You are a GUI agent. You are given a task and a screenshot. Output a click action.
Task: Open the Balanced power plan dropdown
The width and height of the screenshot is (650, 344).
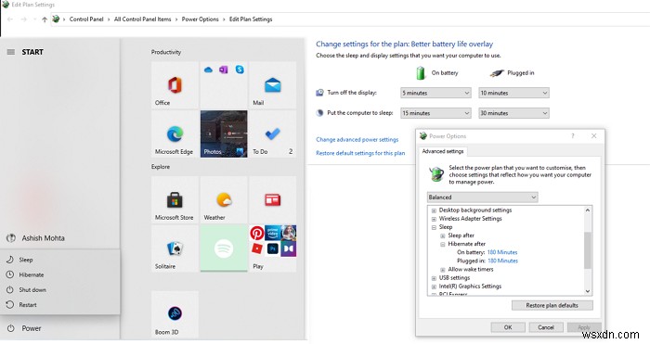click(483, 197)
